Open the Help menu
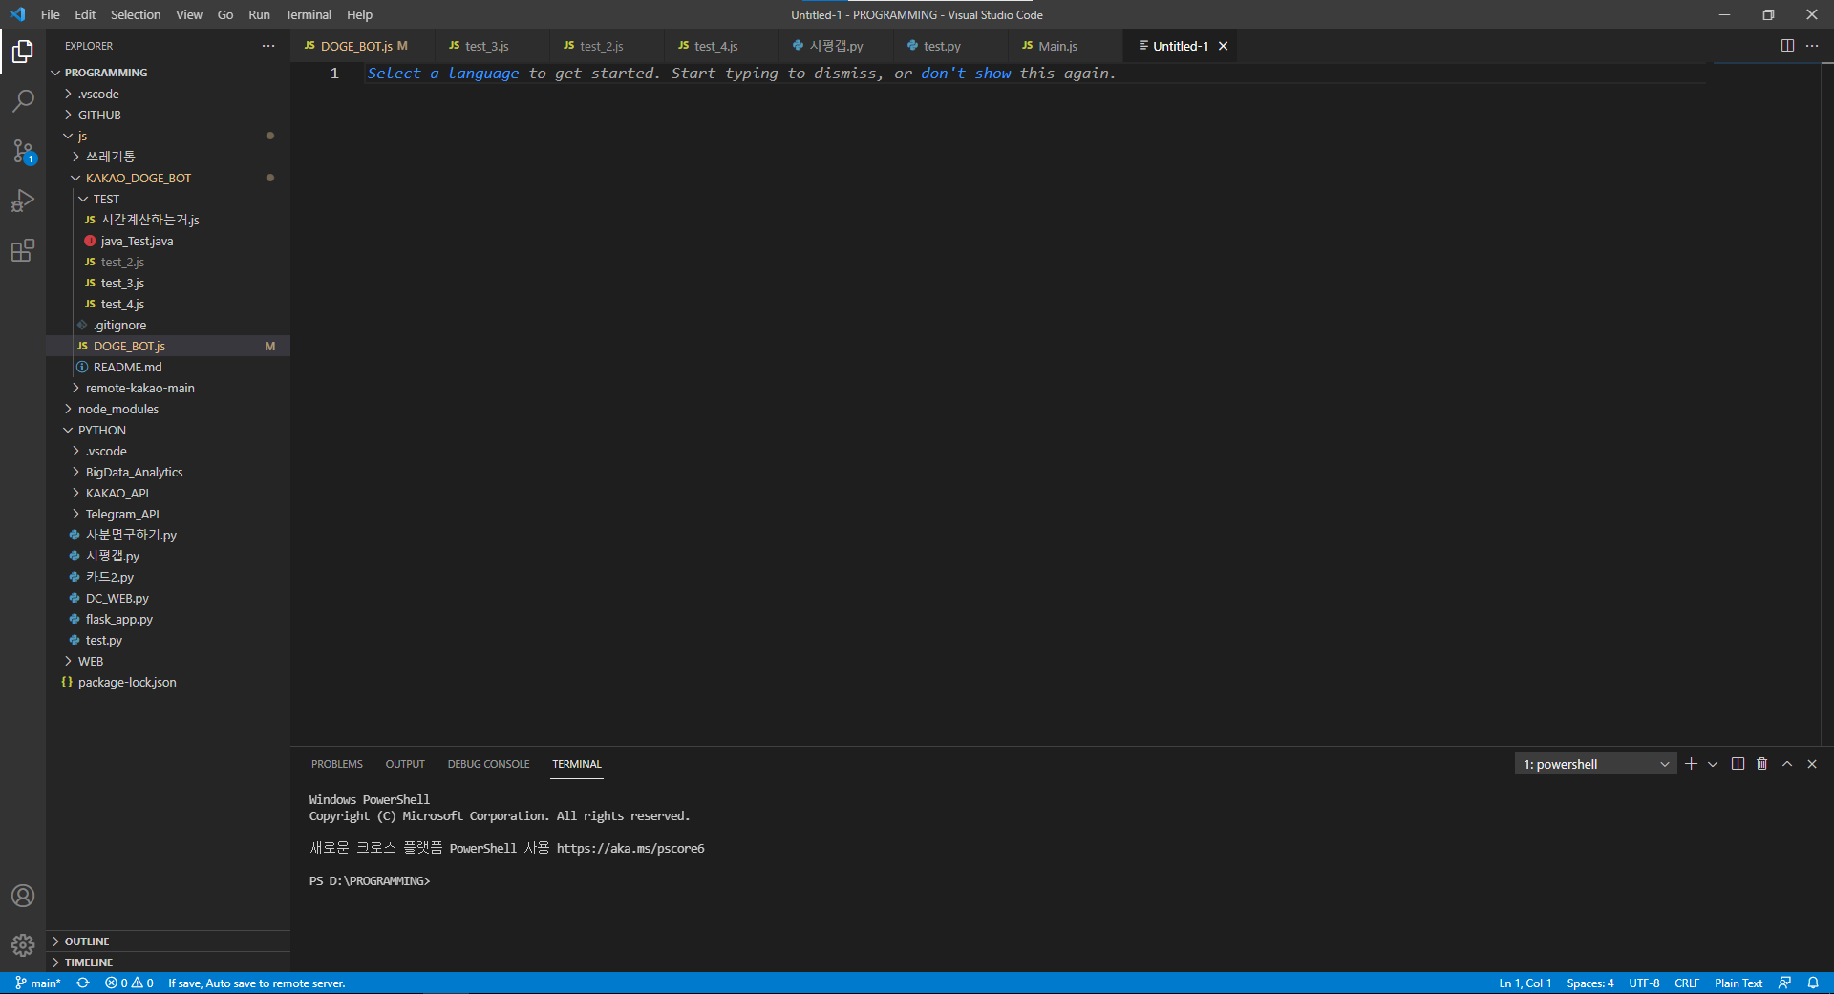This screenshot has height=994, width=1834. pos(359,14)
